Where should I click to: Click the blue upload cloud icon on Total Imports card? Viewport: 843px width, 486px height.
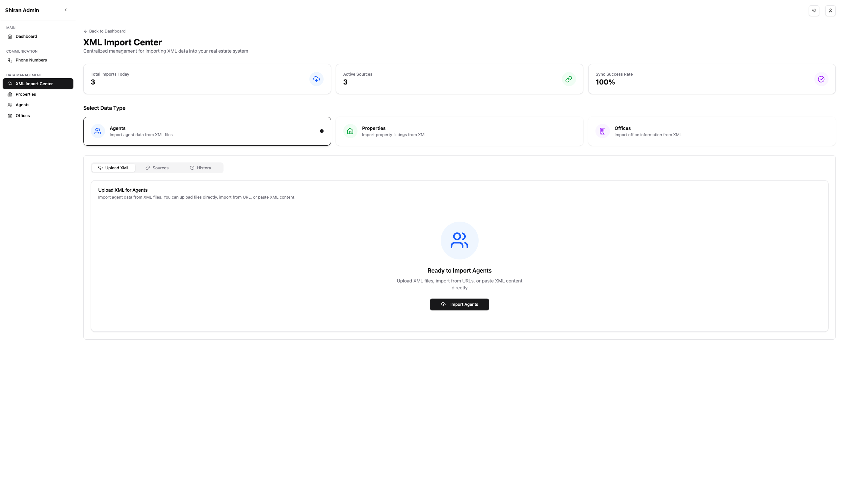pos(316,79)
